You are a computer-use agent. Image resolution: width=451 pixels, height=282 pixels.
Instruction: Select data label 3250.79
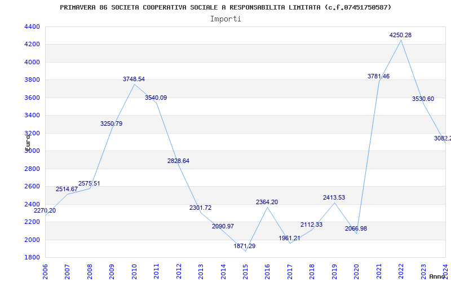[111, 124]
